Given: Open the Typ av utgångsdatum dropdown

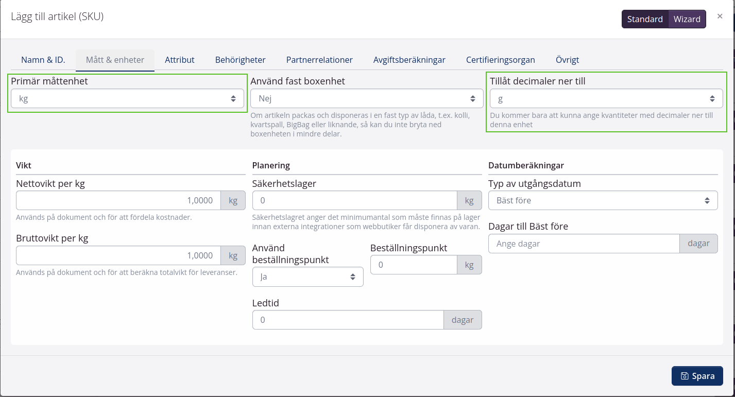Looking at the screenshot, I should pyautogui.click(x=603, y=200).
